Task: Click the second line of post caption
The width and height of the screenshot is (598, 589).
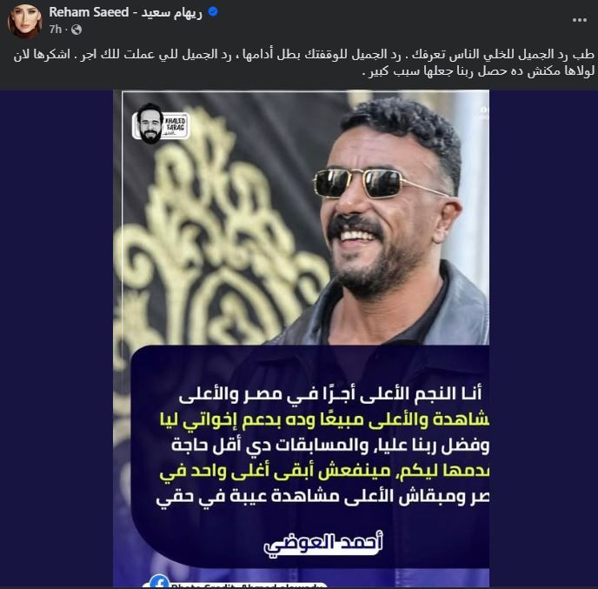Action: coord(478,71)
